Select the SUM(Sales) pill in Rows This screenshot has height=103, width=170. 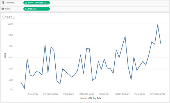tap(37, 9)
